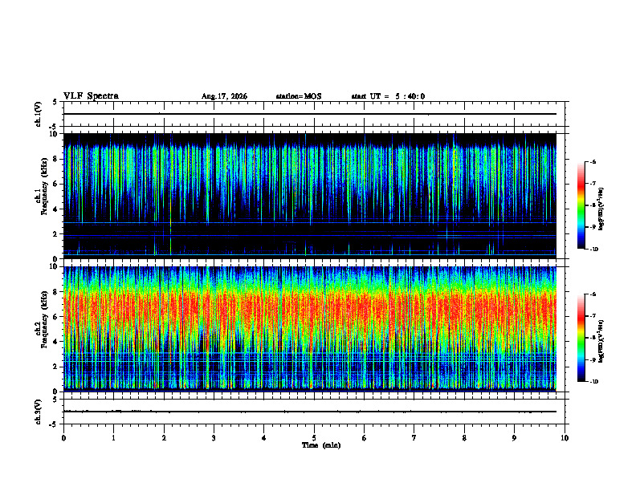Click the log(PSD) label beside ch.1 color bar
636x491 pixels.
click(x=601, y=209)
